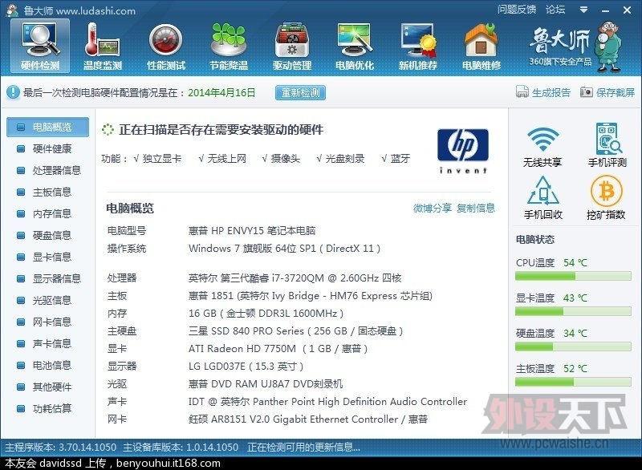Screen dimensions: 642x470
Task: Click the 显卡温度 progress bar
Action: pos(573,312)
